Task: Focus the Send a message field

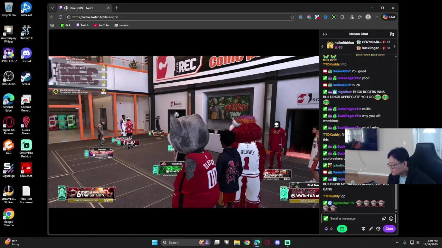Action: 358,218
